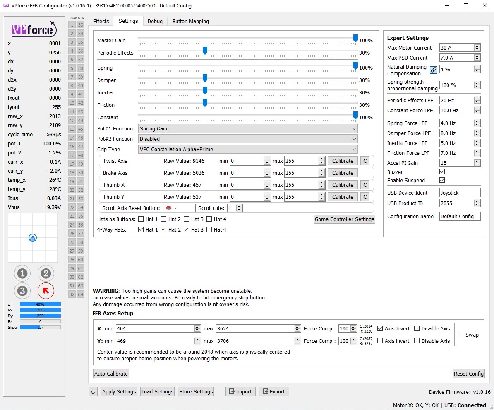Click the Periodic Effects LPF spinner arrows

[x=477, y=100]
